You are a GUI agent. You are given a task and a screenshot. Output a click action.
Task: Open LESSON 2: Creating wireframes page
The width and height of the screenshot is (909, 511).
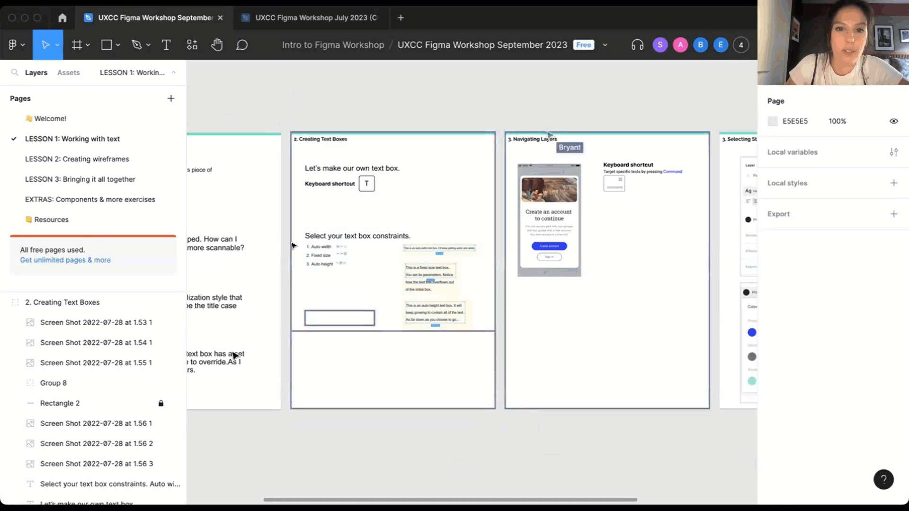click(77, 159)
